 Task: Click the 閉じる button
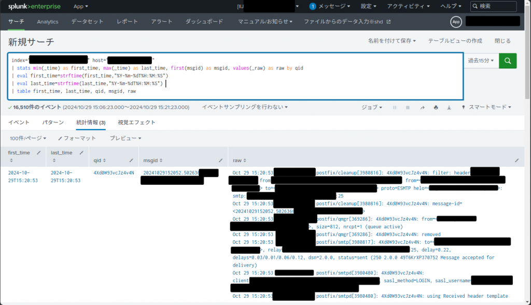coord(501,40)
